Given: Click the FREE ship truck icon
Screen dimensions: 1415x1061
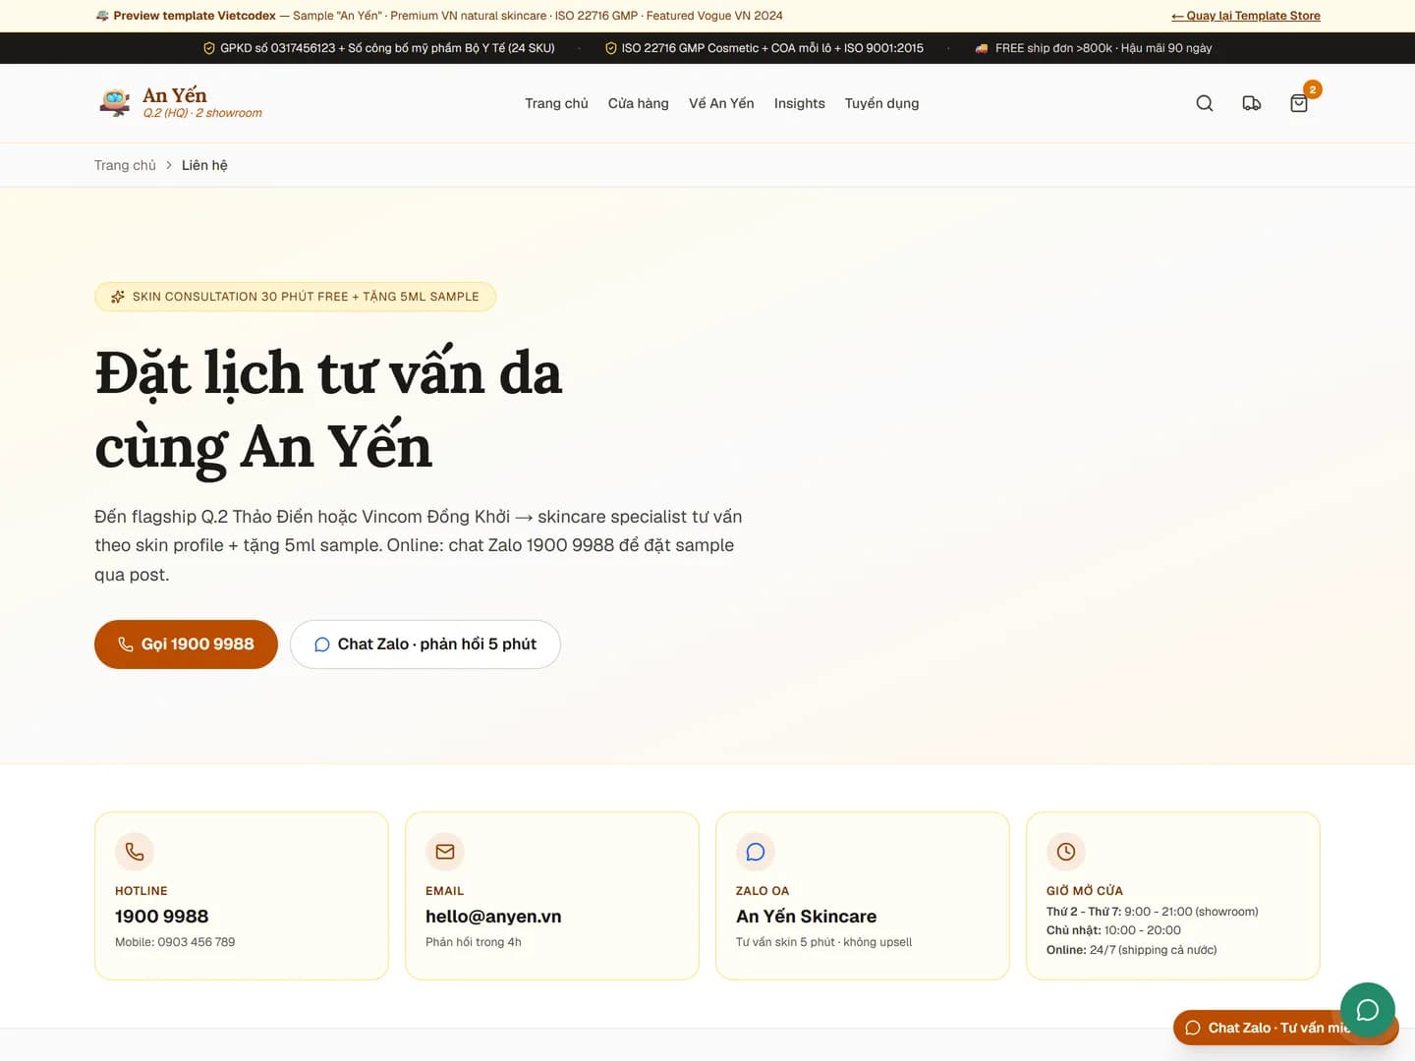Looking at the screenshot, I should [x=982, y=48].
